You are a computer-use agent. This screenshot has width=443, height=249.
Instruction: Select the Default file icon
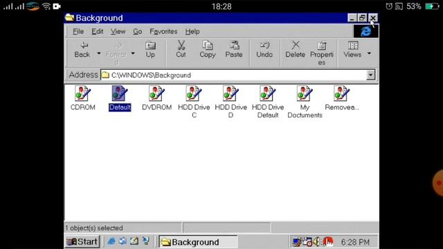pyautogui.click(x=120, y=98)
